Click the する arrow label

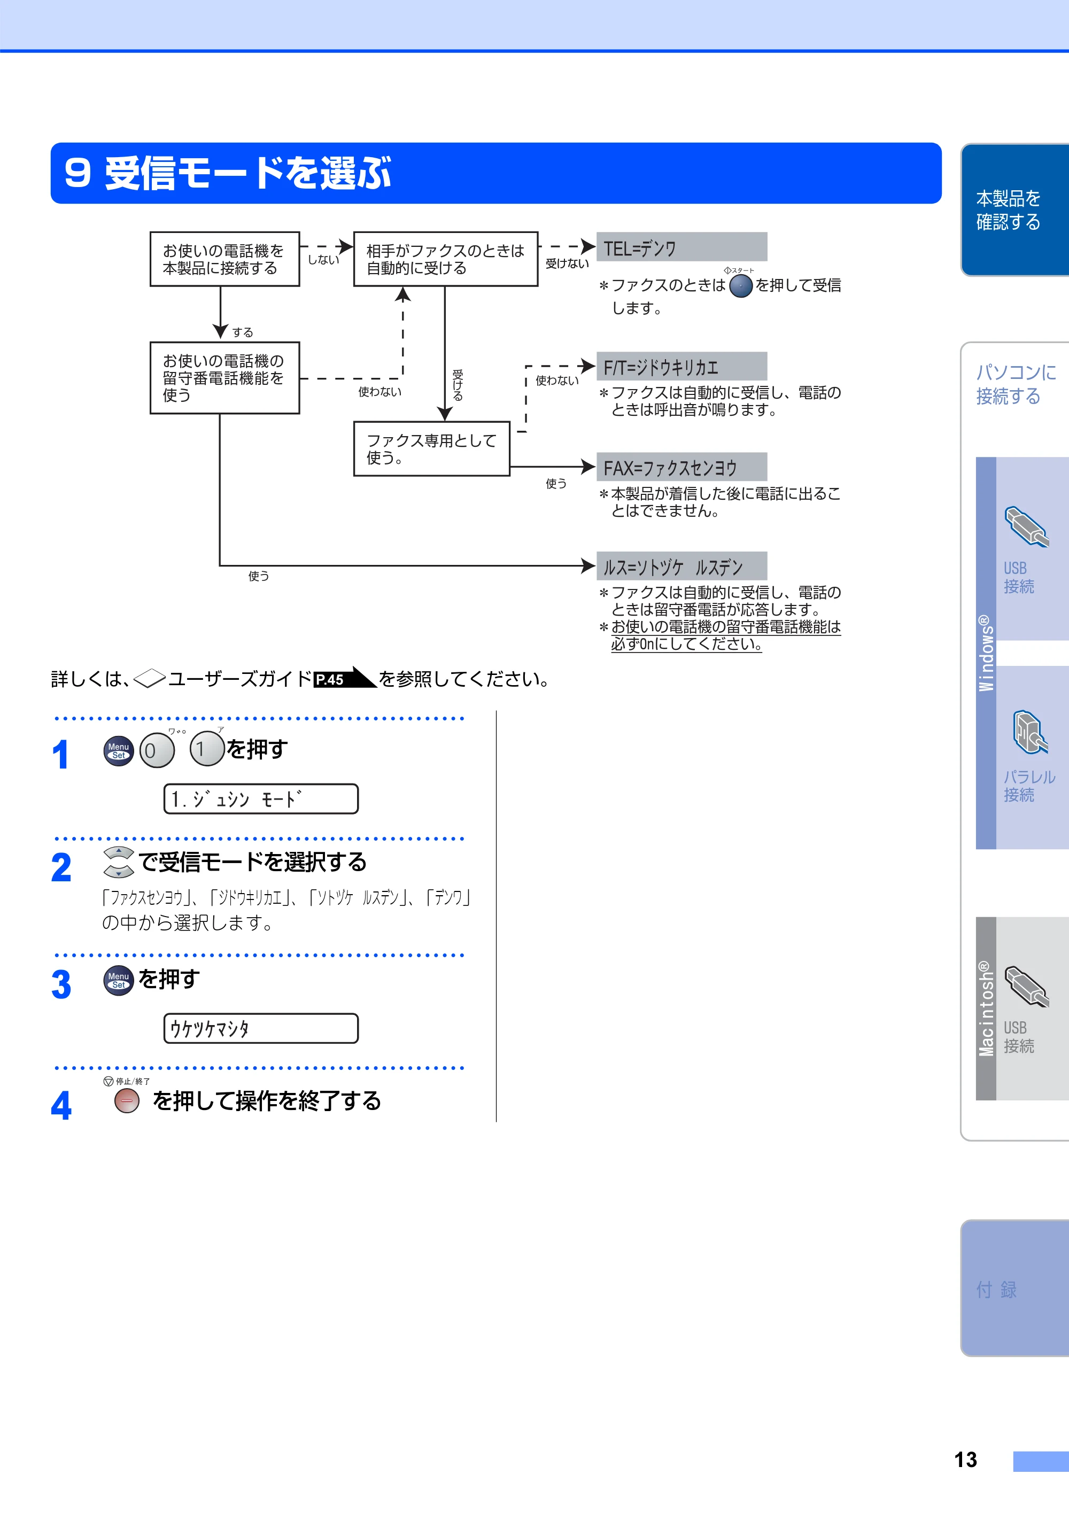point(243,332)
